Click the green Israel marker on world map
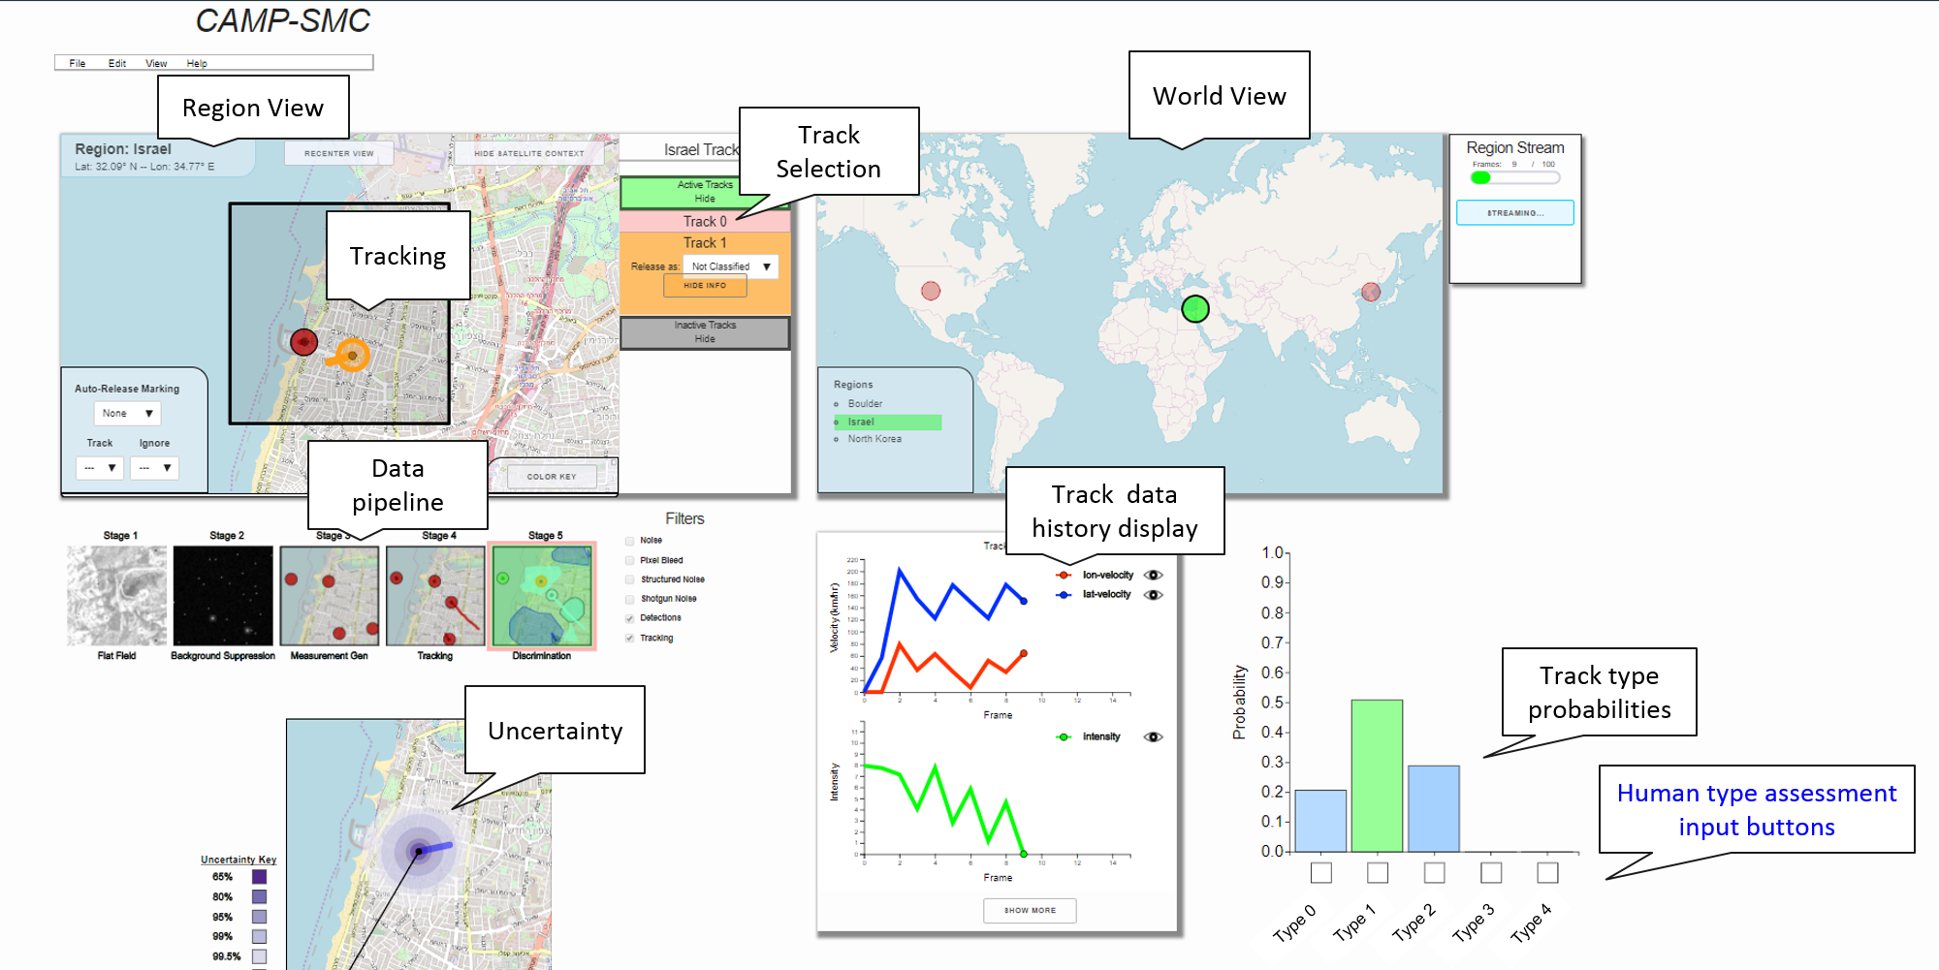Screen dimensions: 1939x970 1195,308
